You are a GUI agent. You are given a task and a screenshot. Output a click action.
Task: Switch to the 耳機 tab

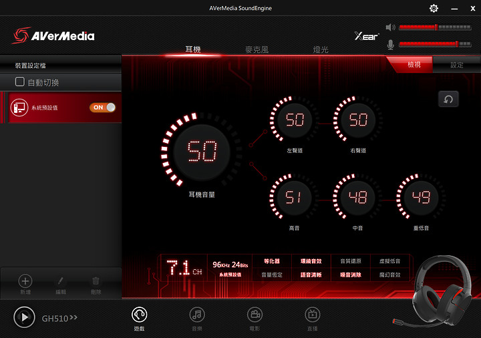pyautogui.click(x=193, y=49)
